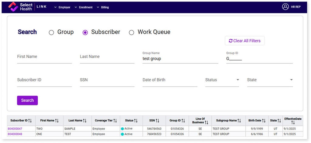Sort table by SSN column arrows
This screenshot has width=311, height=143.
point(158,120)
